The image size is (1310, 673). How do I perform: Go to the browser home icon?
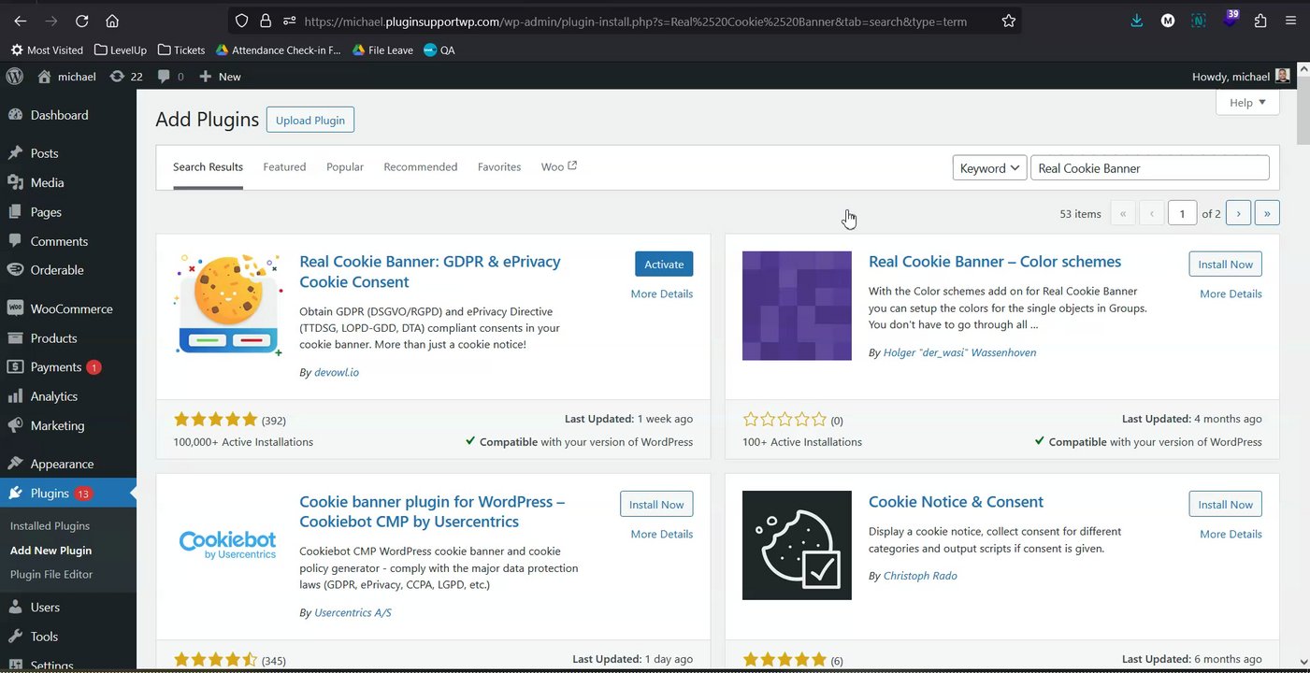pos(112,21)
